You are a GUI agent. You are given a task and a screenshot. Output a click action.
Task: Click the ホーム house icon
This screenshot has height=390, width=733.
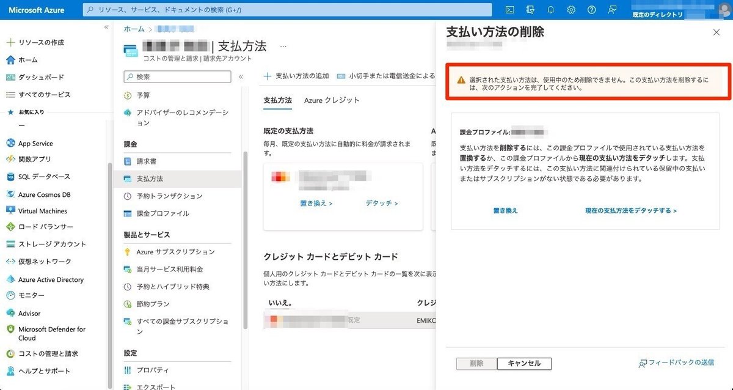tap(10, 60)
